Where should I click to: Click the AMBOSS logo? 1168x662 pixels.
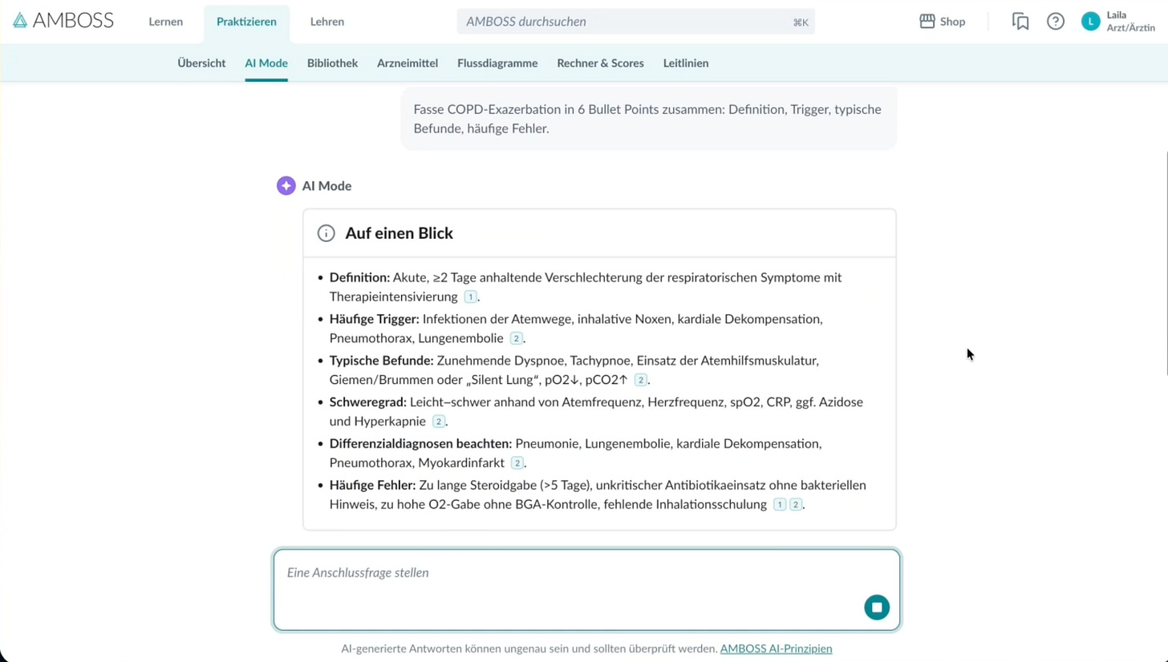click(63, 21)
